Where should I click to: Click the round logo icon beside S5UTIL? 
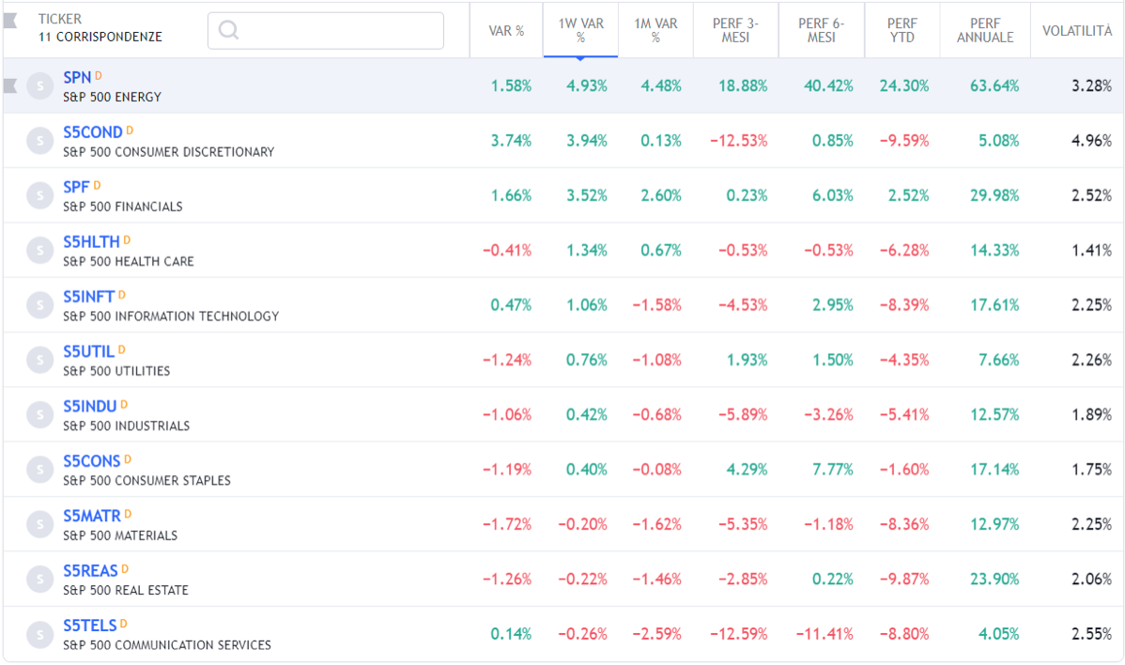pos(39,360)
